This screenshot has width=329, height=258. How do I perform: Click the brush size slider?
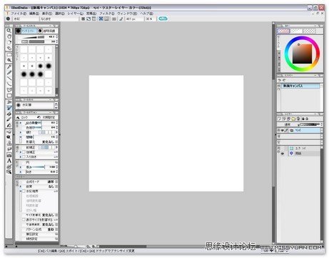pyautogui.click(x=34, y=37)
